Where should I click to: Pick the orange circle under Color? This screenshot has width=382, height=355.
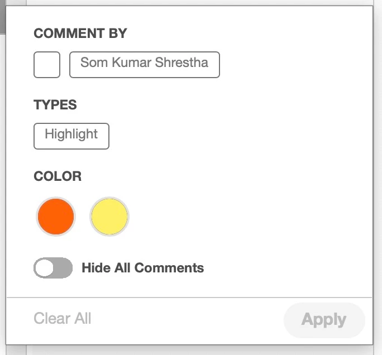click(56, 217)
